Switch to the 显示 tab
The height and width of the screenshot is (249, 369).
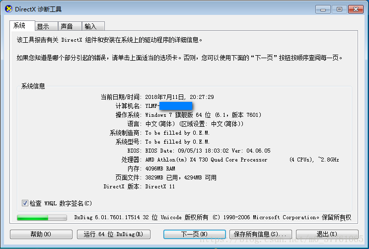click(46, 26)
